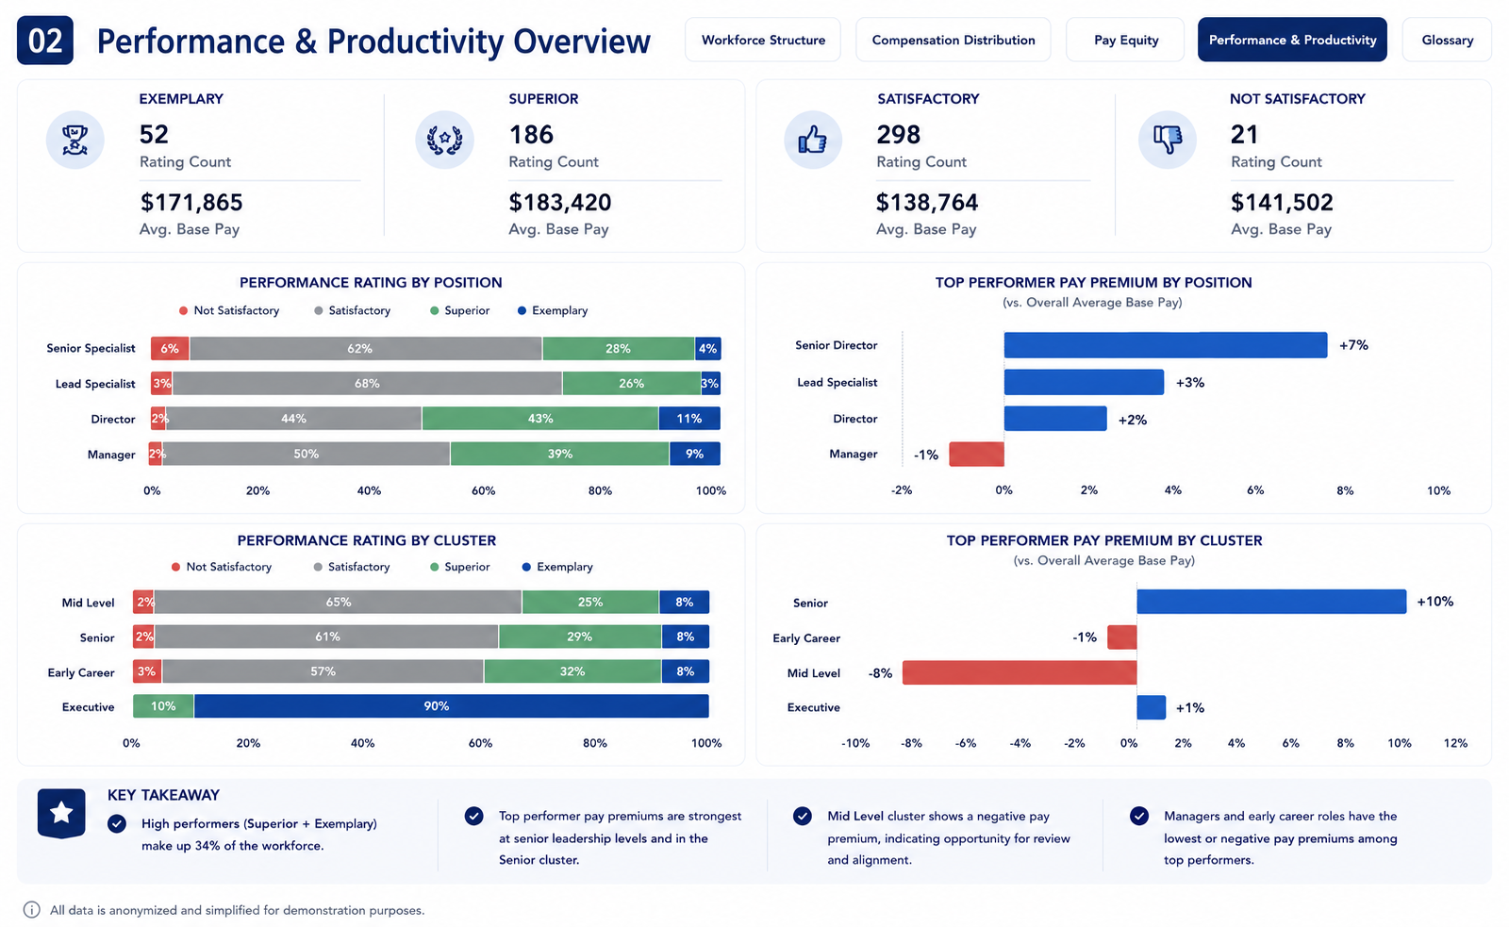Click Director 11% Exemplary bar segment
Viewport: 1509px width, 927px height.
689,419
